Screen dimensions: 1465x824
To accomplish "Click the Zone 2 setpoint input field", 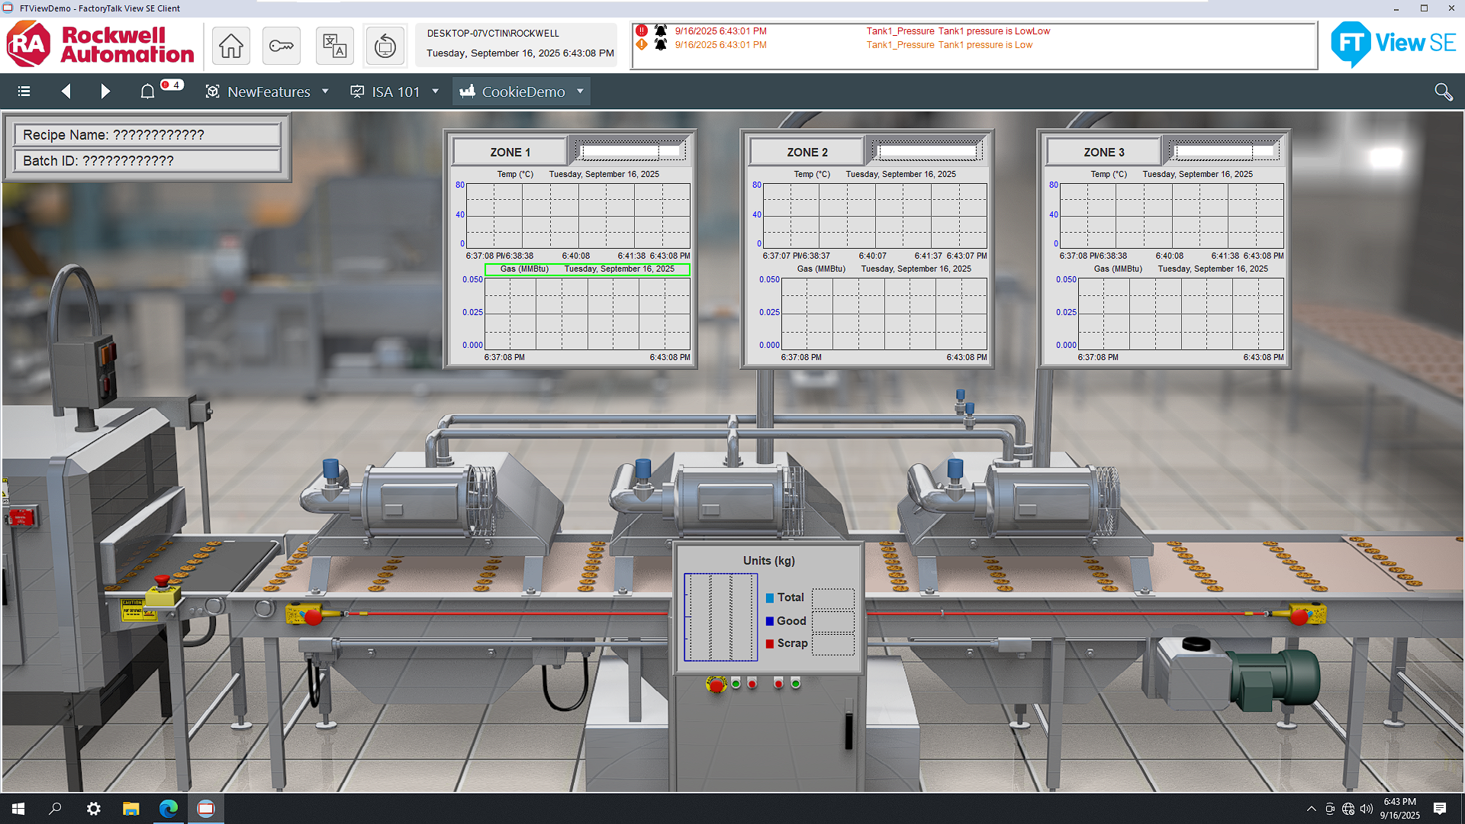I will tap(927, 151).
